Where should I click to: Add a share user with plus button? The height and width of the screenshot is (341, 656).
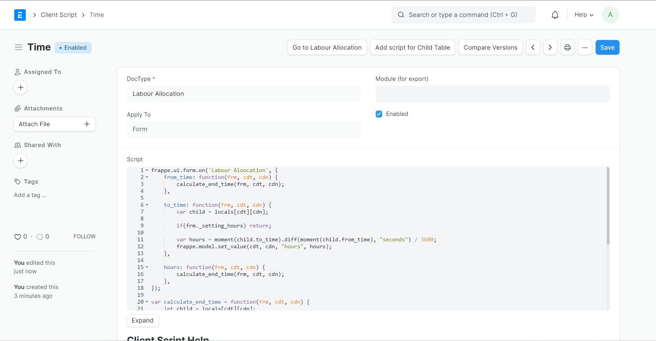tap(21, 160)
